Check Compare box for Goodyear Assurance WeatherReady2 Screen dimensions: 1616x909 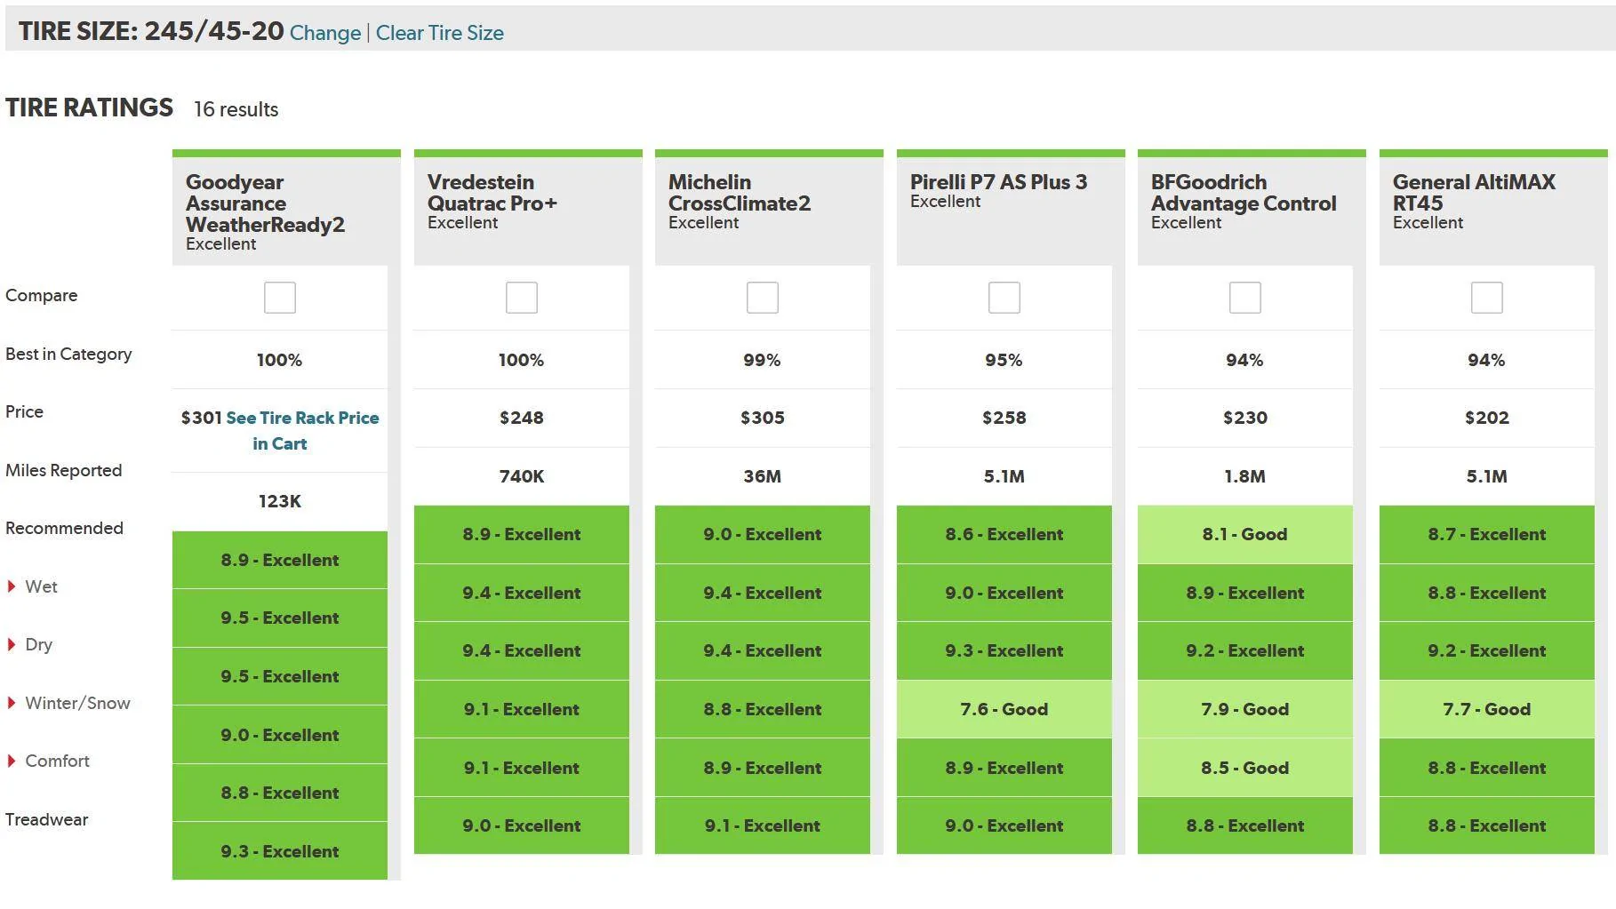[x=279, y=298]
